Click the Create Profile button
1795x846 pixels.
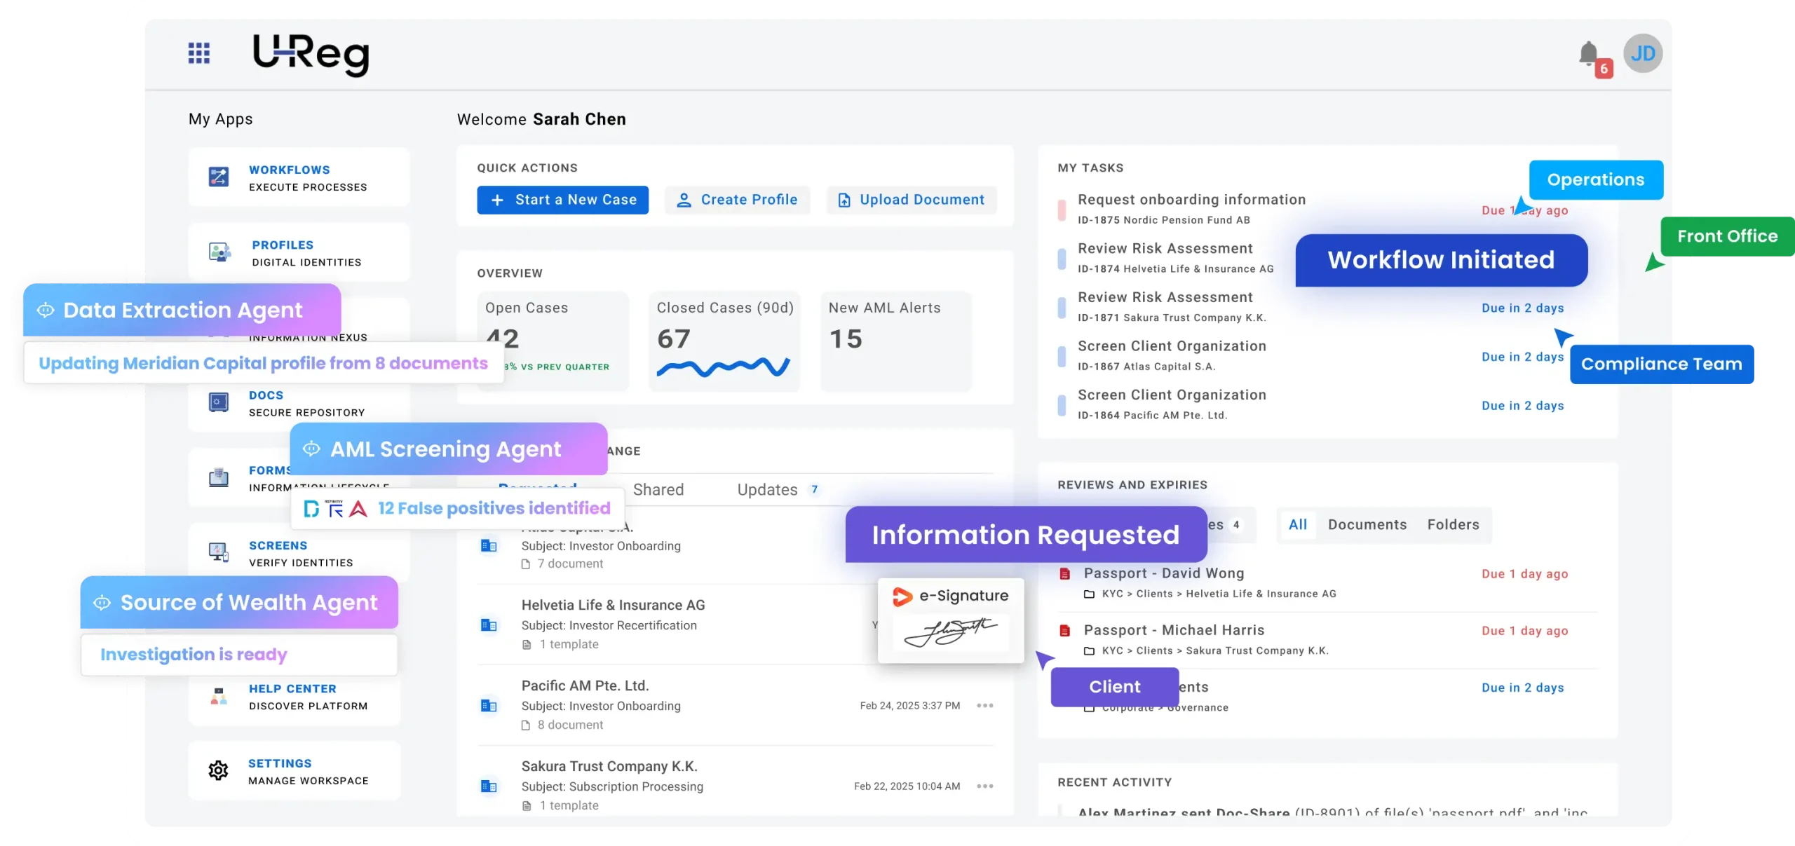click(737, 200)
